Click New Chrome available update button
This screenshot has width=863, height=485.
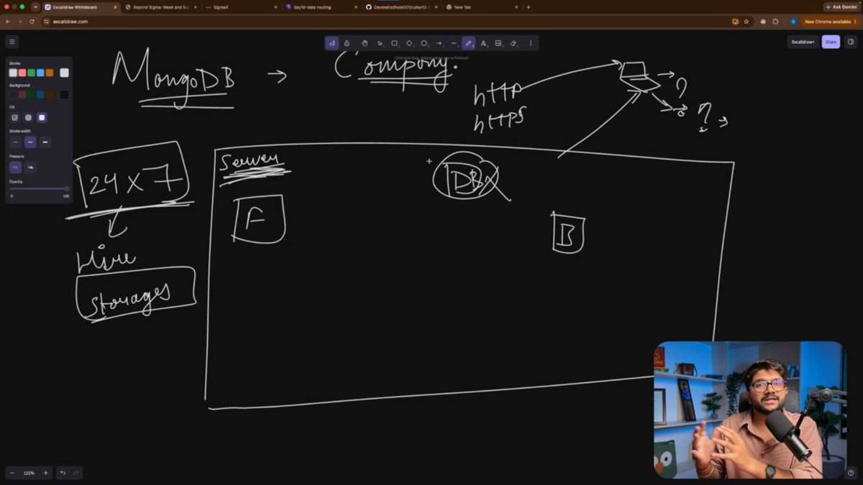(x=829, y=22)
